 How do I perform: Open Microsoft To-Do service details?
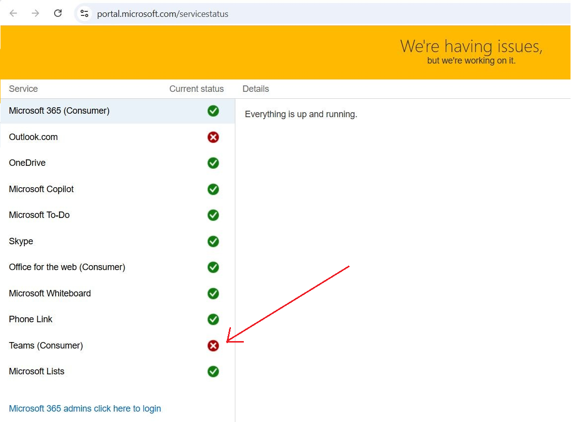[x=39, y=215]
